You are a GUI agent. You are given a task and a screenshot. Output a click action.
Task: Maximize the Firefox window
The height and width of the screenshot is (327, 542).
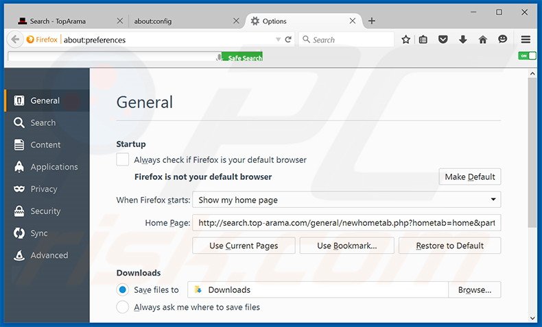click(499, 12)
